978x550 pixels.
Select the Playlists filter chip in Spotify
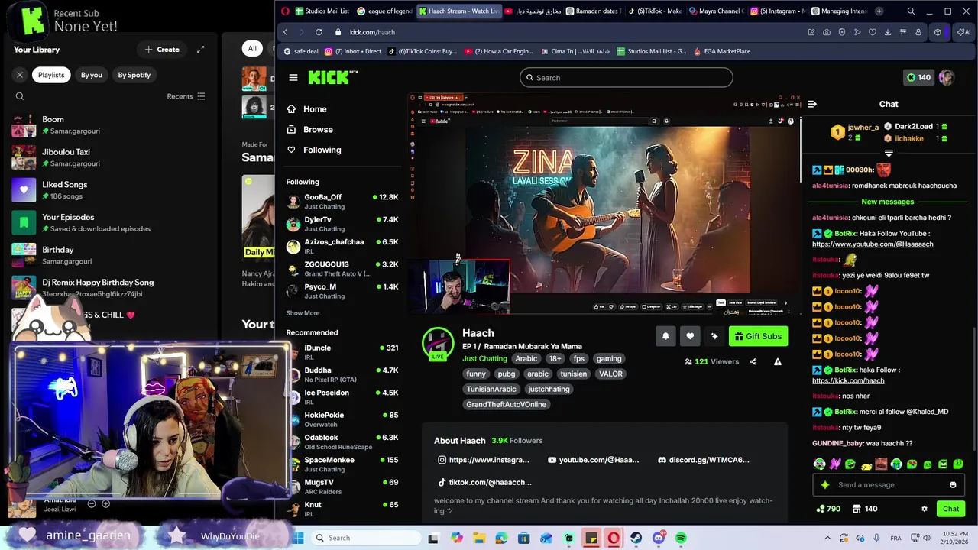click(51, 75)
